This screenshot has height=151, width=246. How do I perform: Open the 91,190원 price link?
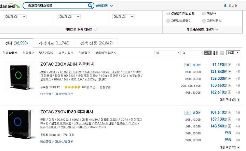click(219, 65)
